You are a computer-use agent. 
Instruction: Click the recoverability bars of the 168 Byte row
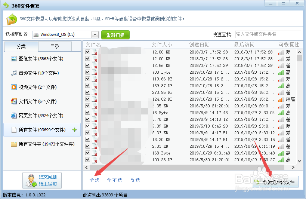point(281,153)
